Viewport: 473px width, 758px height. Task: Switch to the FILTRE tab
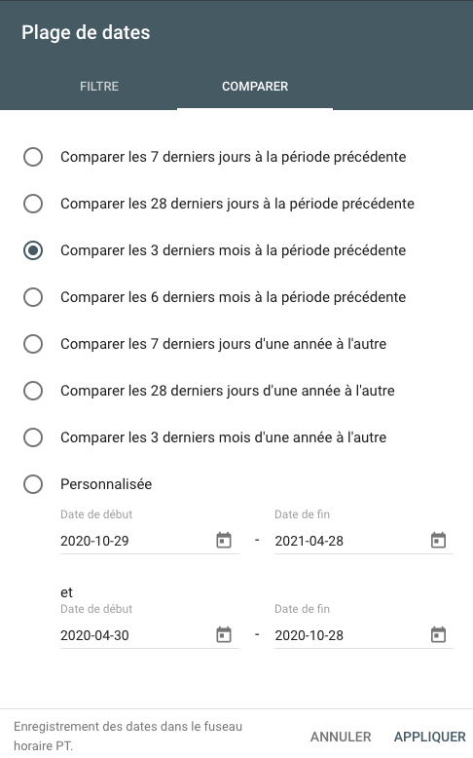[99, 87]
